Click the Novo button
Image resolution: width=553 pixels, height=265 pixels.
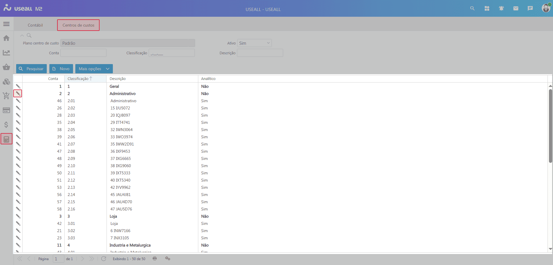point(61,69)
